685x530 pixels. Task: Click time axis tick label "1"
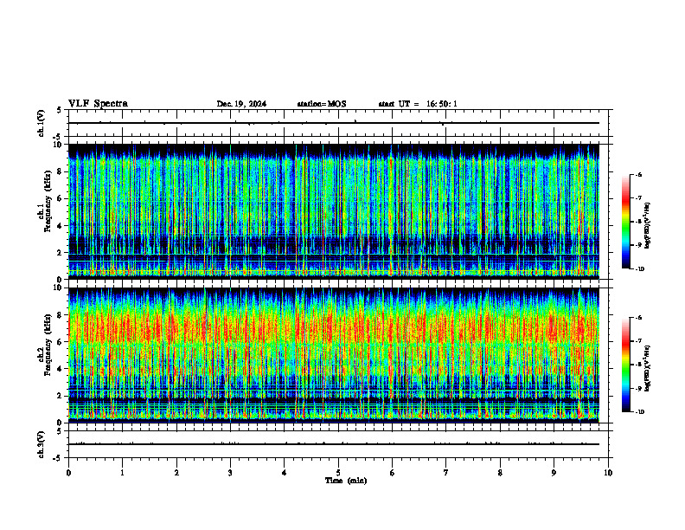[x=122, y=473]
